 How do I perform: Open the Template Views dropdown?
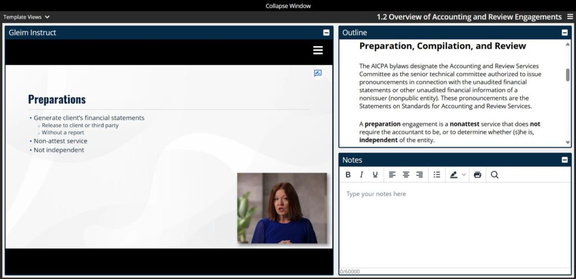(26, 17)
